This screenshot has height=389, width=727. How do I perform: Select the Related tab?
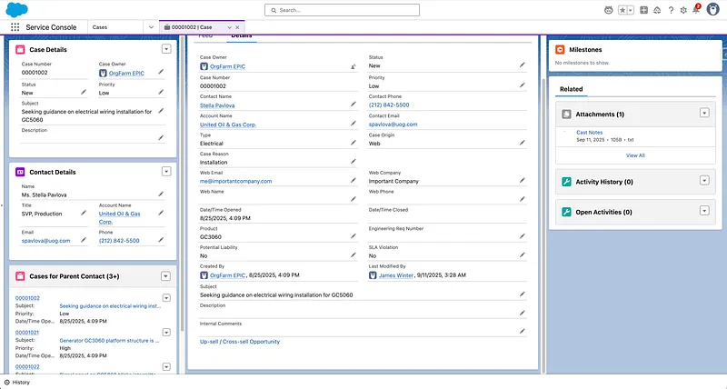coord(572,89)
